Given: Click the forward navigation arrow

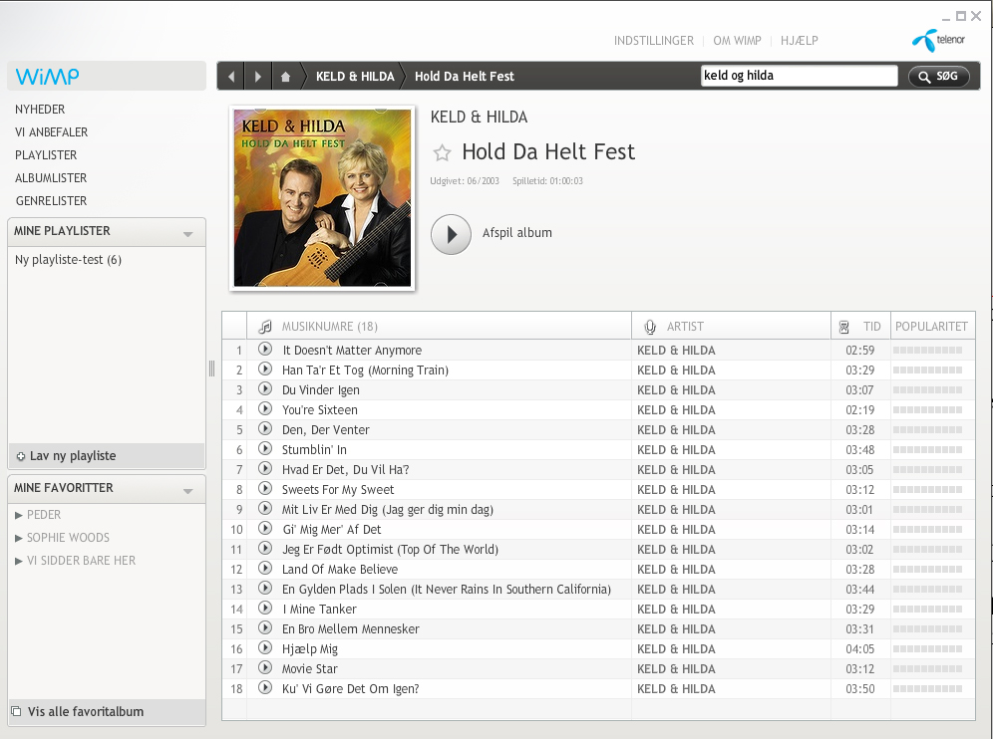Looking at the screenshot, I should coord(258,77).
